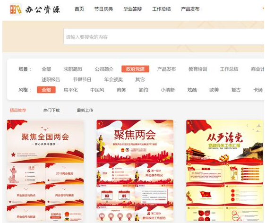Open 产品发布 in the top navigation bar

[190, 9]
